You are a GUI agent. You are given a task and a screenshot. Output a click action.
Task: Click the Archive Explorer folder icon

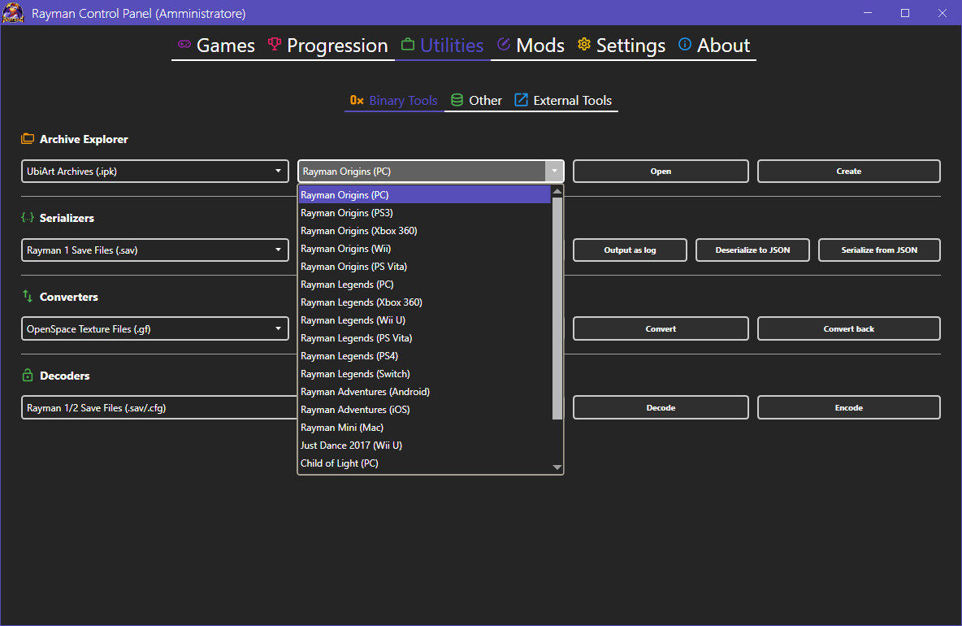tap(28, 139)
